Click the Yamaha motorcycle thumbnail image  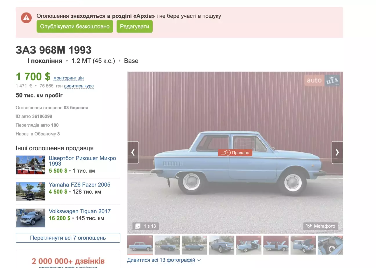click(30, 192)
